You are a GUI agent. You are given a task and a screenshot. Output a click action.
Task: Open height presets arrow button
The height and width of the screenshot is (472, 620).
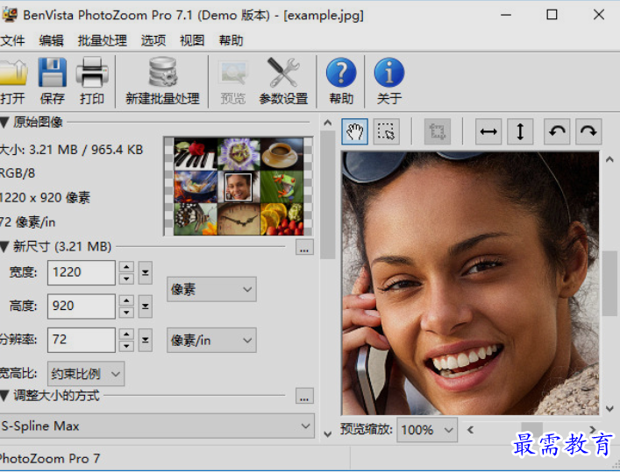(145, 306)
